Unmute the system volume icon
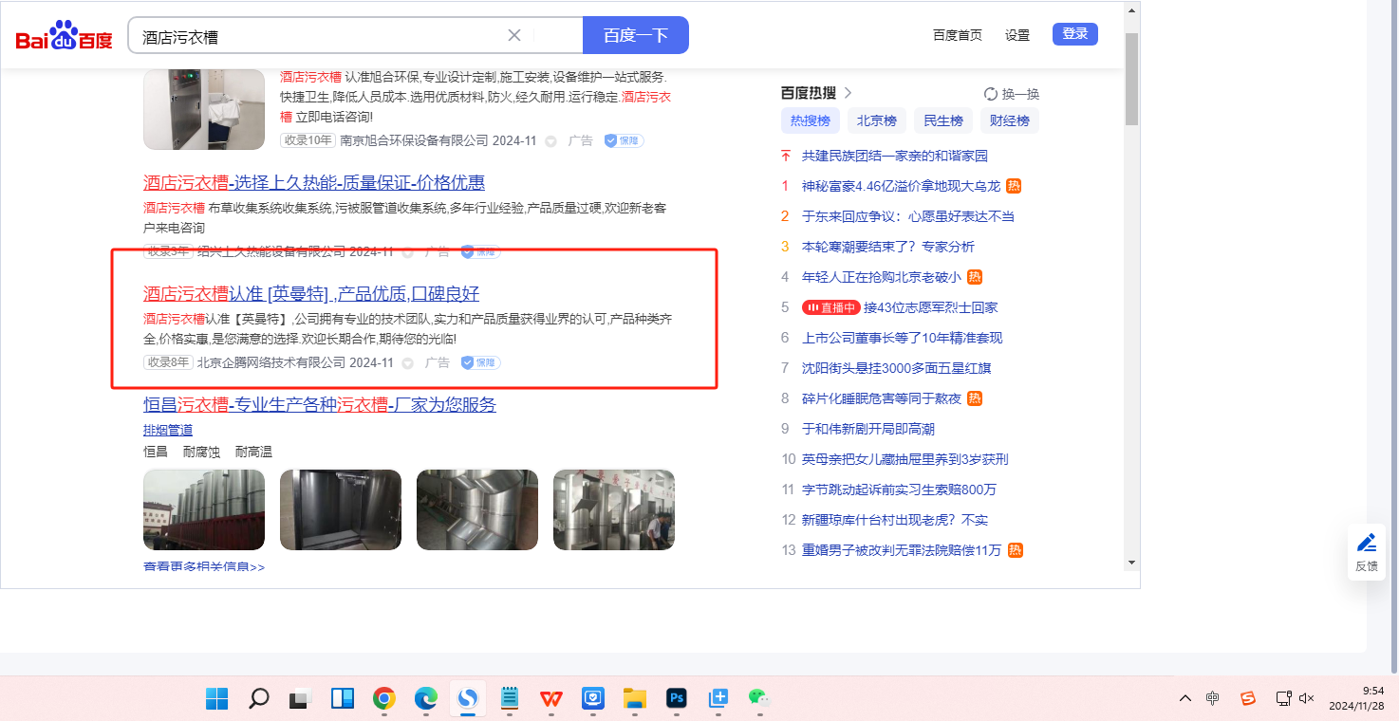The height and width of the screenshot is (721, 1399). [x=1307, y=699]
